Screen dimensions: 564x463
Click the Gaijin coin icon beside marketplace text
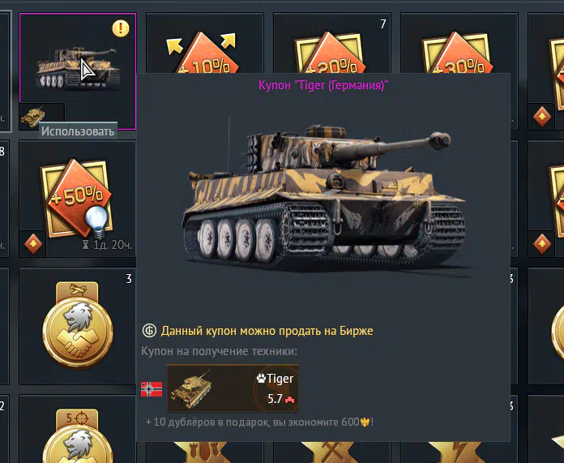click(x=149, y=331)
